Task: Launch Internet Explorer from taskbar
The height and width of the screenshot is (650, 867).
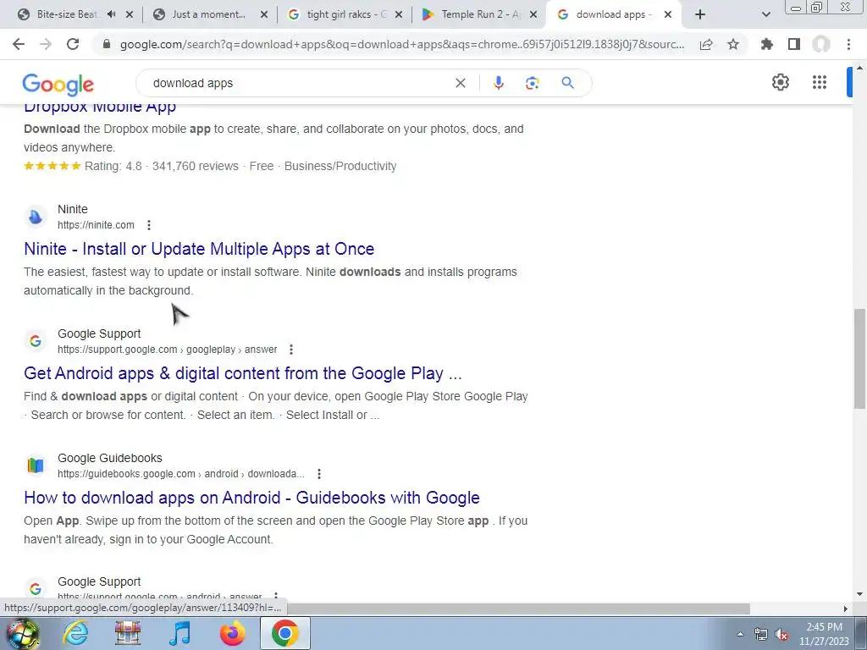Action: tap(75, 633)
